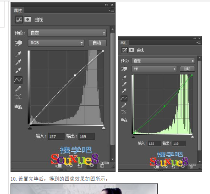Delete adjustment layer with trash icon in green panel

191,166
